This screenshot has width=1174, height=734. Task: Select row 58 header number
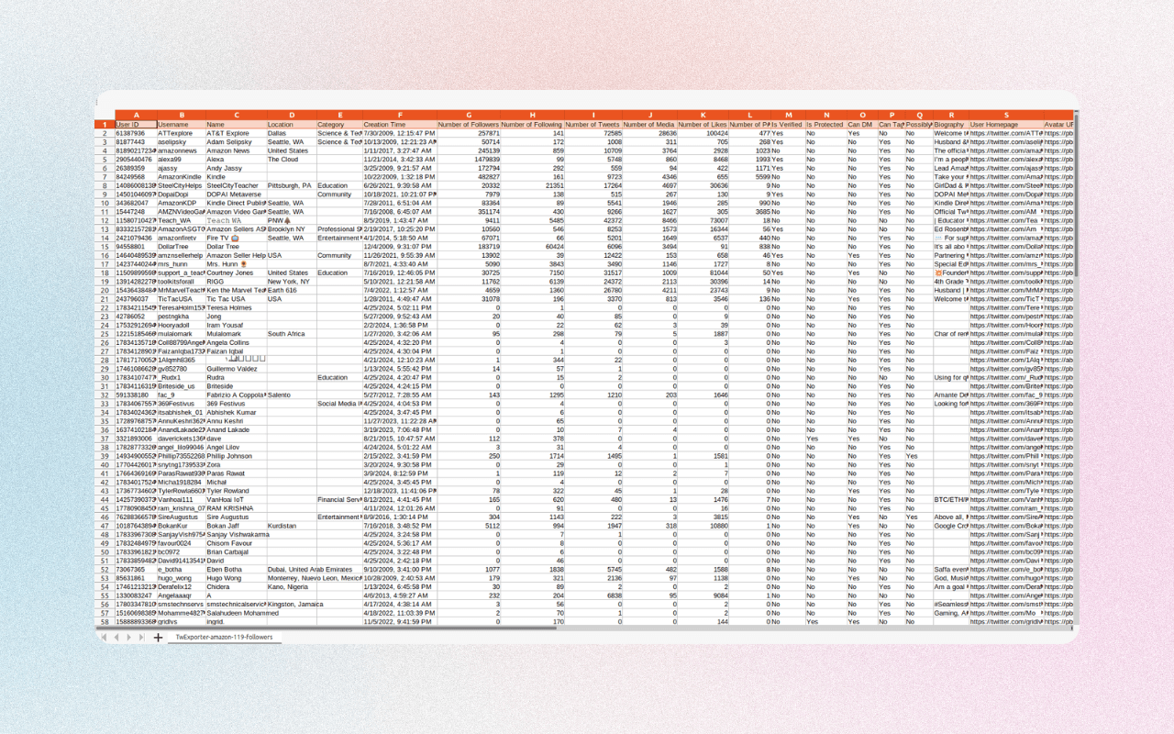click(105, 622)
